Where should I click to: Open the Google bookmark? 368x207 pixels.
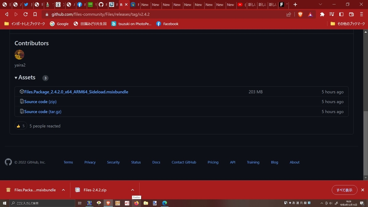59,24
